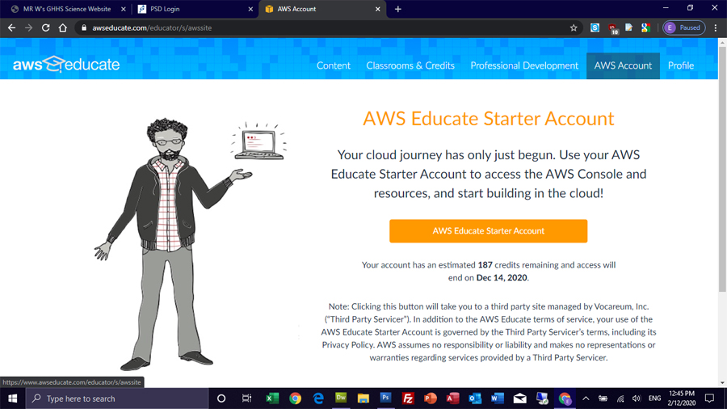
Task: Reload the page
Action: (x=45, y=27)
